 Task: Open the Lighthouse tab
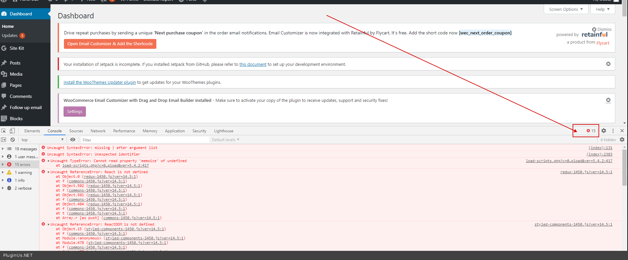coord(224,131)
